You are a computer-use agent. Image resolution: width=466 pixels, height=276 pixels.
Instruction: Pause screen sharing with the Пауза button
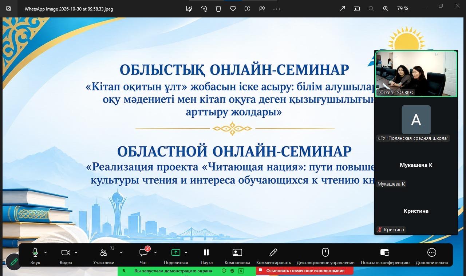coord(206,255)
